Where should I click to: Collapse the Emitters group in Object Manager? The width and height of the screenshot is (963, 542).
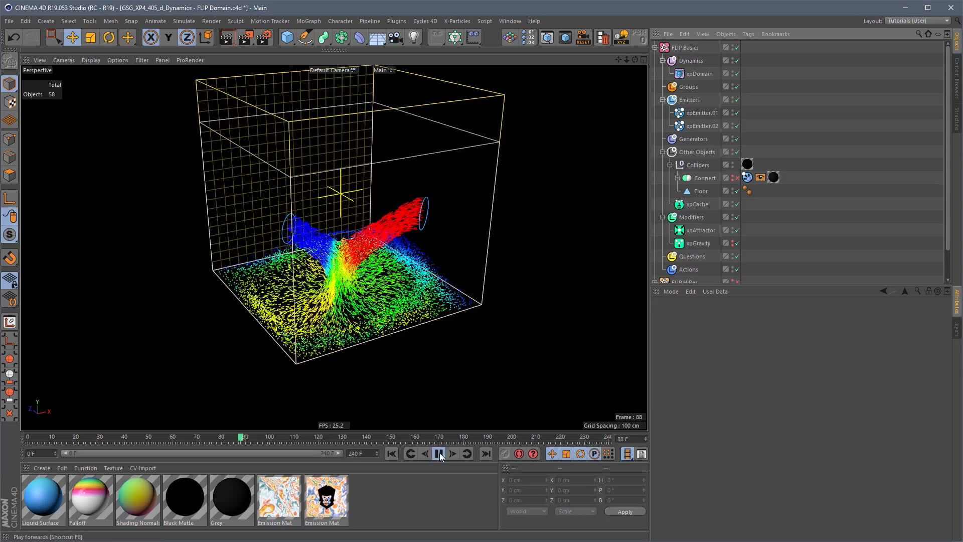click(663, 100)
